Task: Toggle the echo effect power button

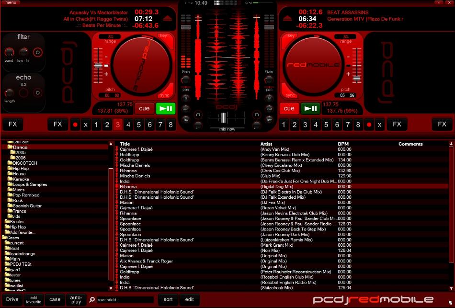Action: pos(37,93)
